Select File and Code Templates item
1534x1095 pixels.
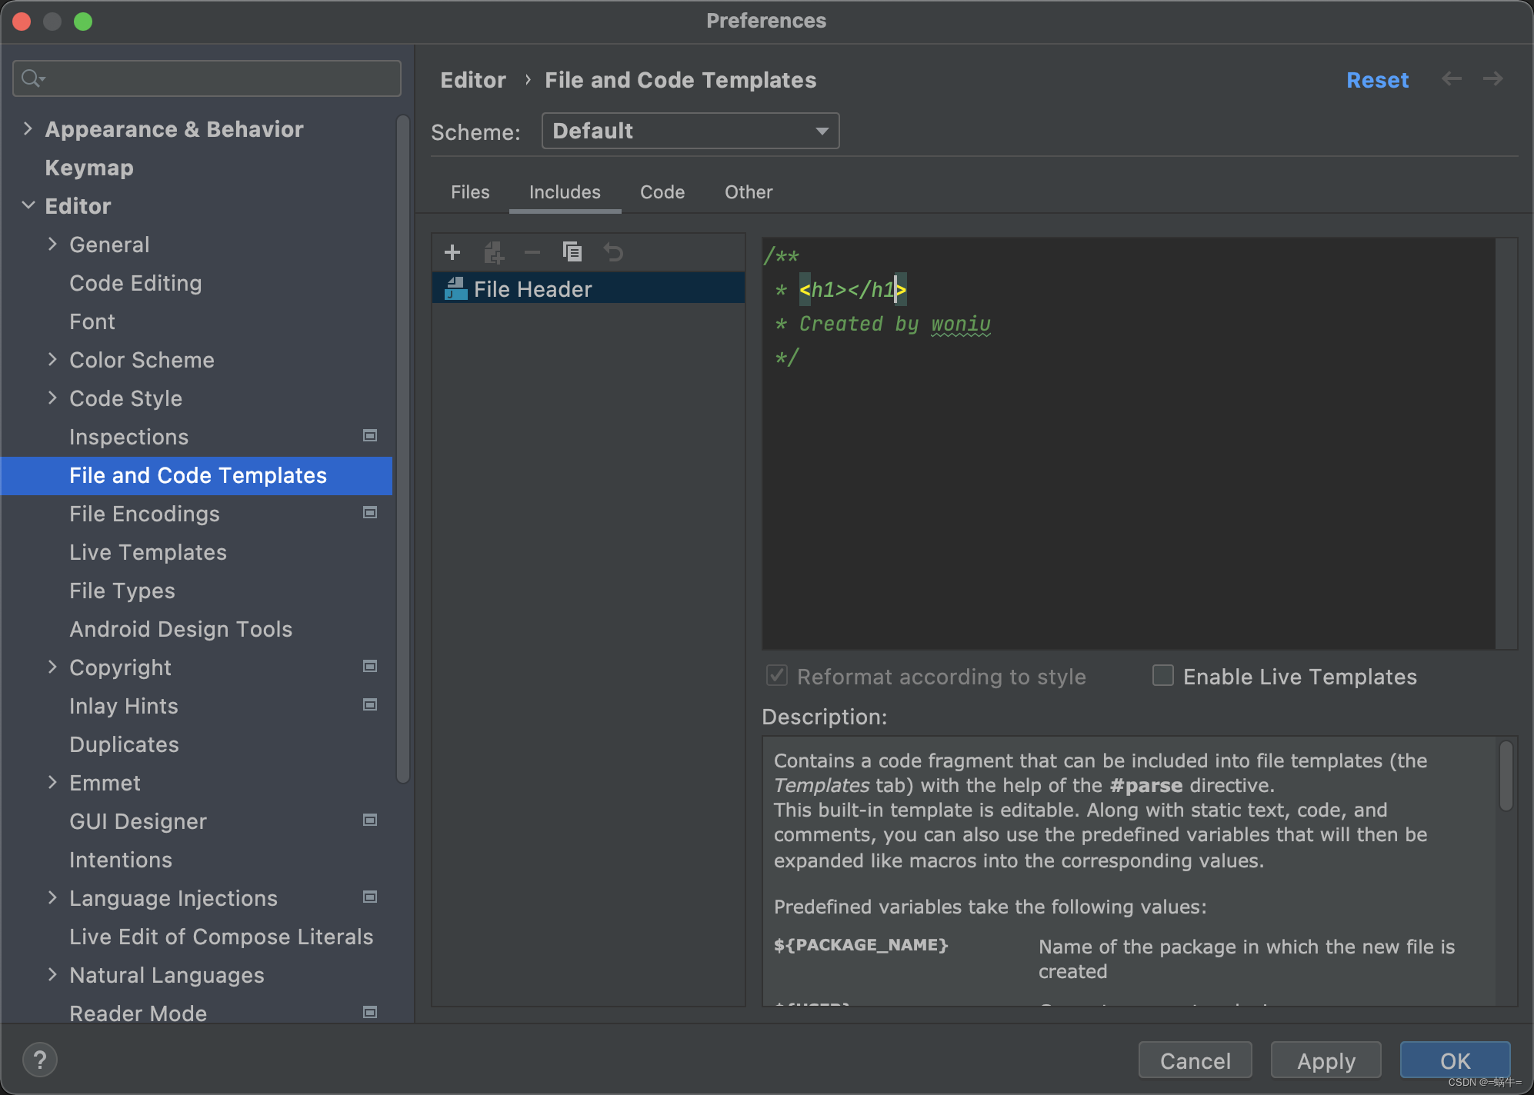click(x=198, y=475)
